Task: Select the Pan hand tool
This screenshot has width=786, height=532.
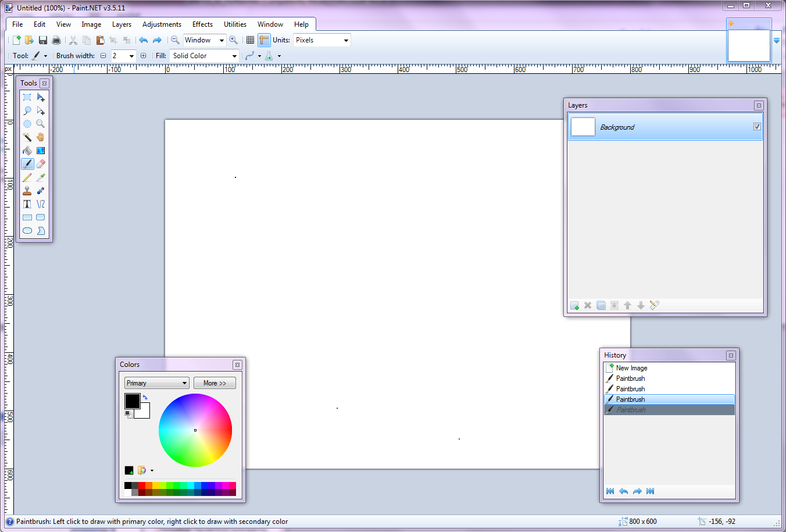Action: (41, 137)
